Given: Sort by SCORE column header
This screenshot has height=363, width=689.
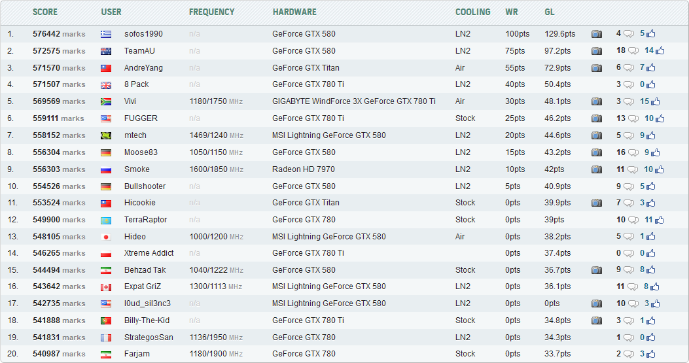Looking at the screenshot, I should [44, 12].
